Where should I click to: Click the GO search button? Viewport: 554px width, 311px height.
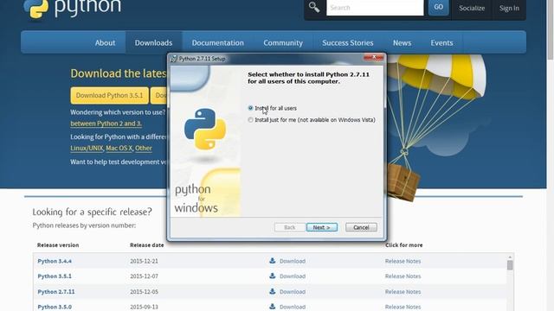(x=439, y=7)
